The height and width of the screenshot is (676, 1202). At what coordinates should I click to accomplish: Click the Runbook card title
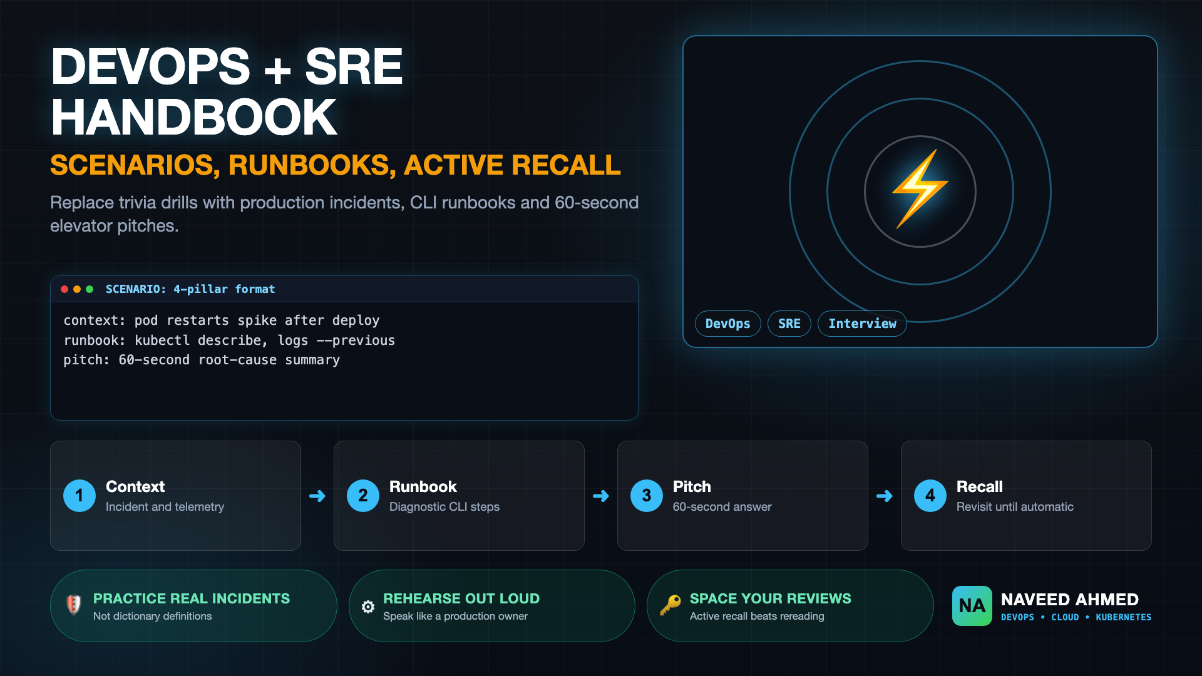pyautogui.click(x=423, y=486)
